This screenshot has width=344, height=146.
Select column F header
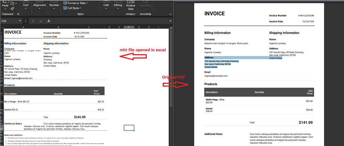pyautogui.click(x=129, y=27)
